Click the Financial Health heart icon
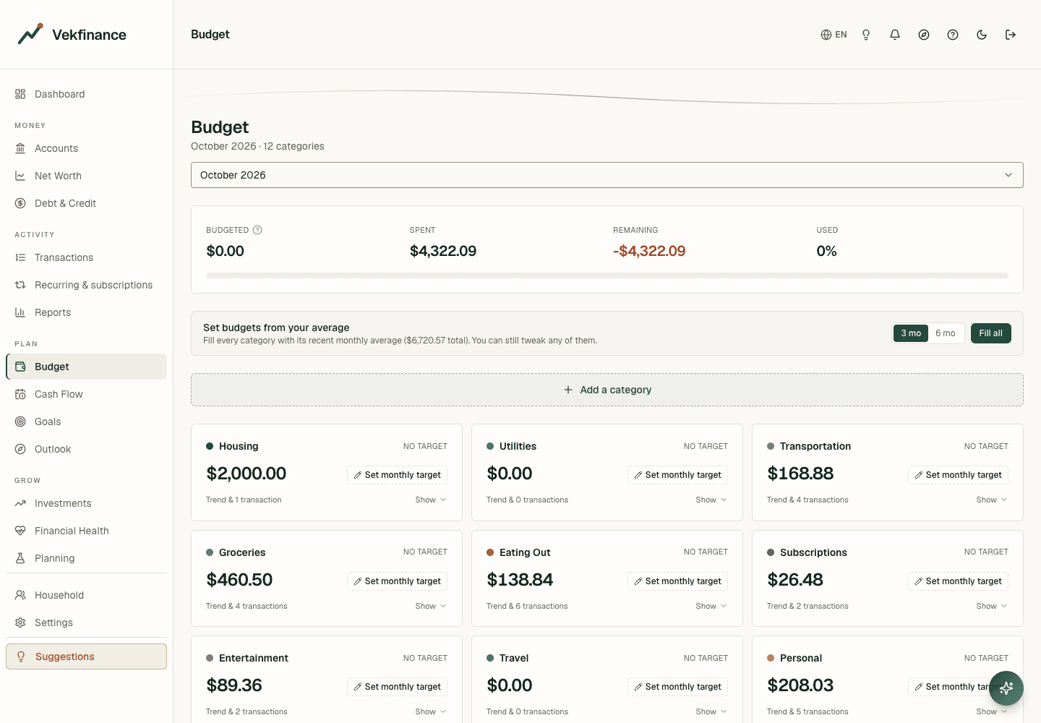This screenshot has height=723, width=1041. pyautogui.click(x=20, y=531)
